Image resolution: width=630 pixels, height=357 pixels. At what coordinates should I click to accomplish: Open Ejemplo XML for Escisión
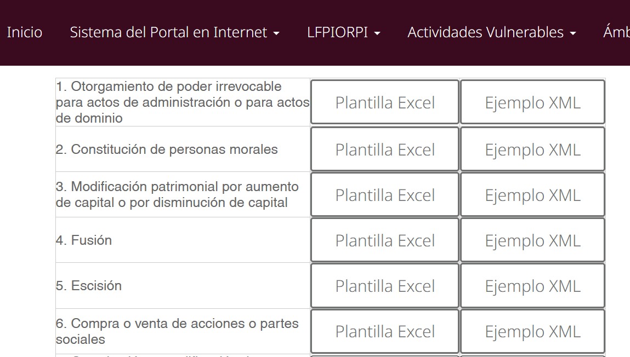(532, 286)
